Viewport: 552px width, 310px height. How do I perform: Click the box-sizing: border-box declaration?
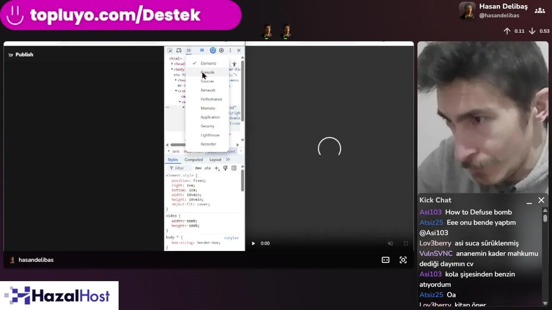(x=196, y=243)
